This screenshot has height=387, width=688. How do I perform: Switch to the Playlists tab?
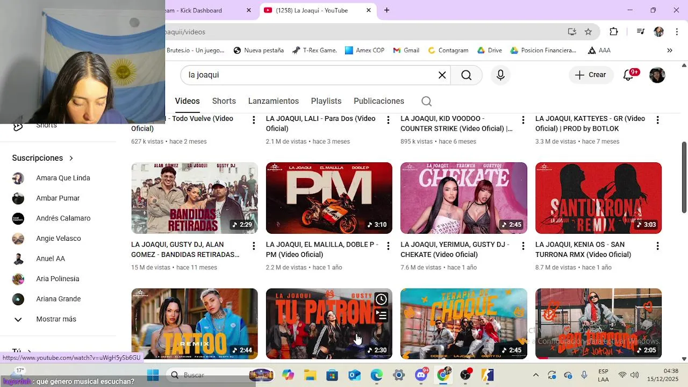point(326,101)
